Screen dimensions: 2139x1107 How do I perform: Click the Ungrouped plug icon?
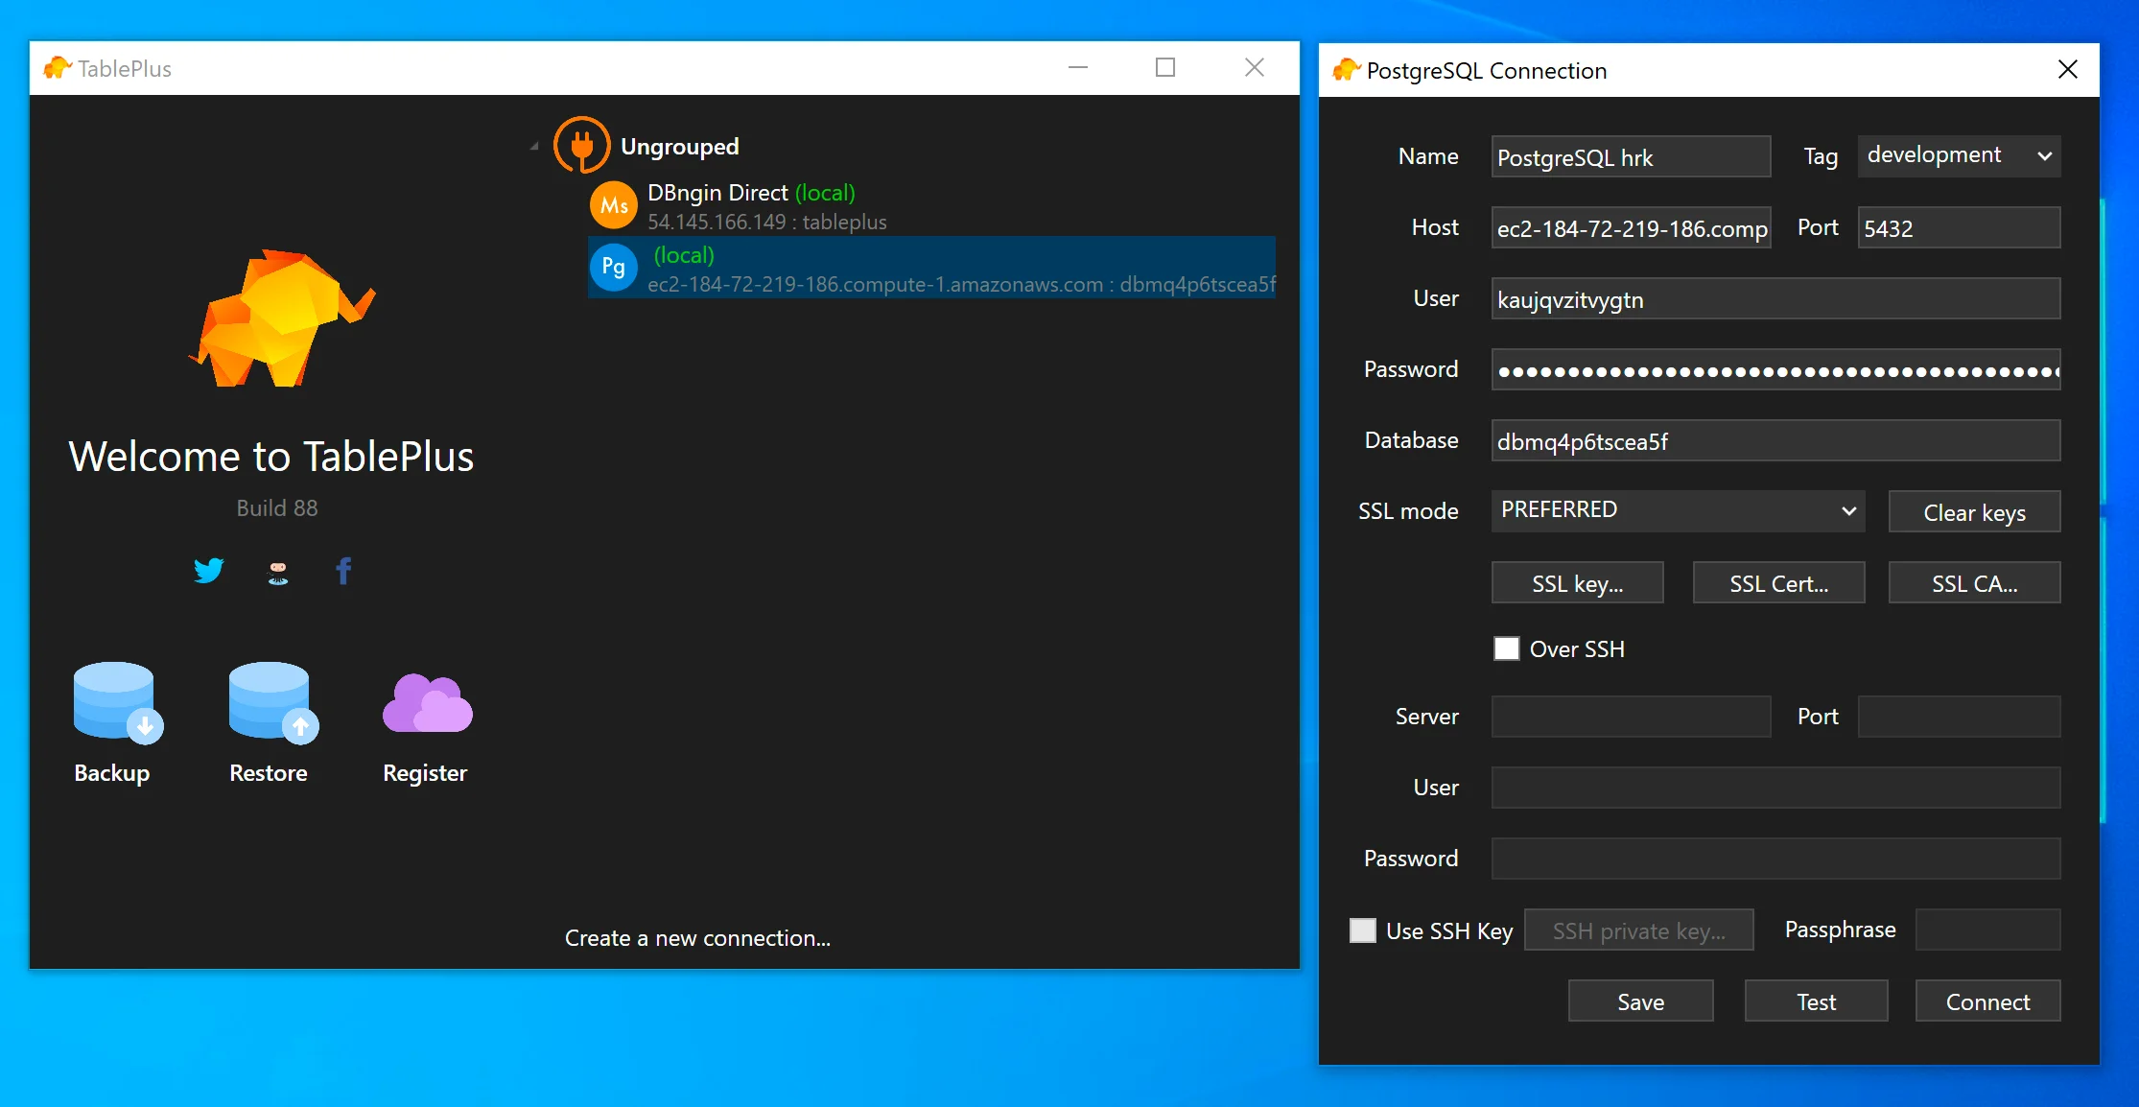coord(581,145)
